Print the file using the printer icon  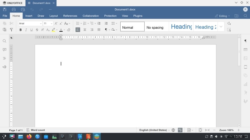14,9
